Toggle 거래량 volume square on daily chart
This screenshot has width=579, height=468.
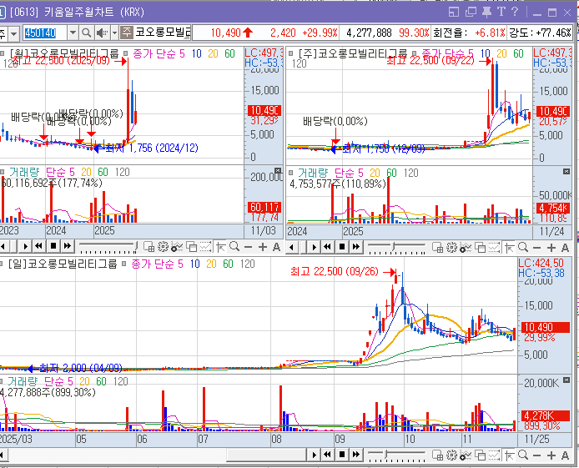pos(2,381)
